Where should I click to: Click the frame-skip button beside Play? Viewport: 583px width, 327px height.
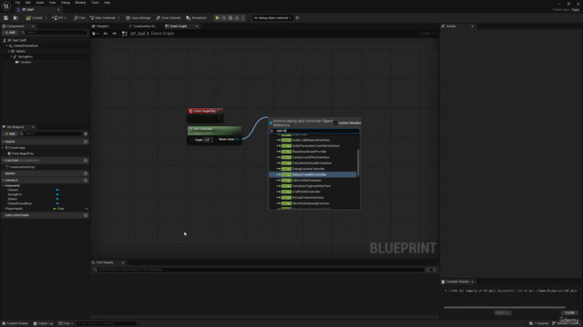(x=224, y=18)
